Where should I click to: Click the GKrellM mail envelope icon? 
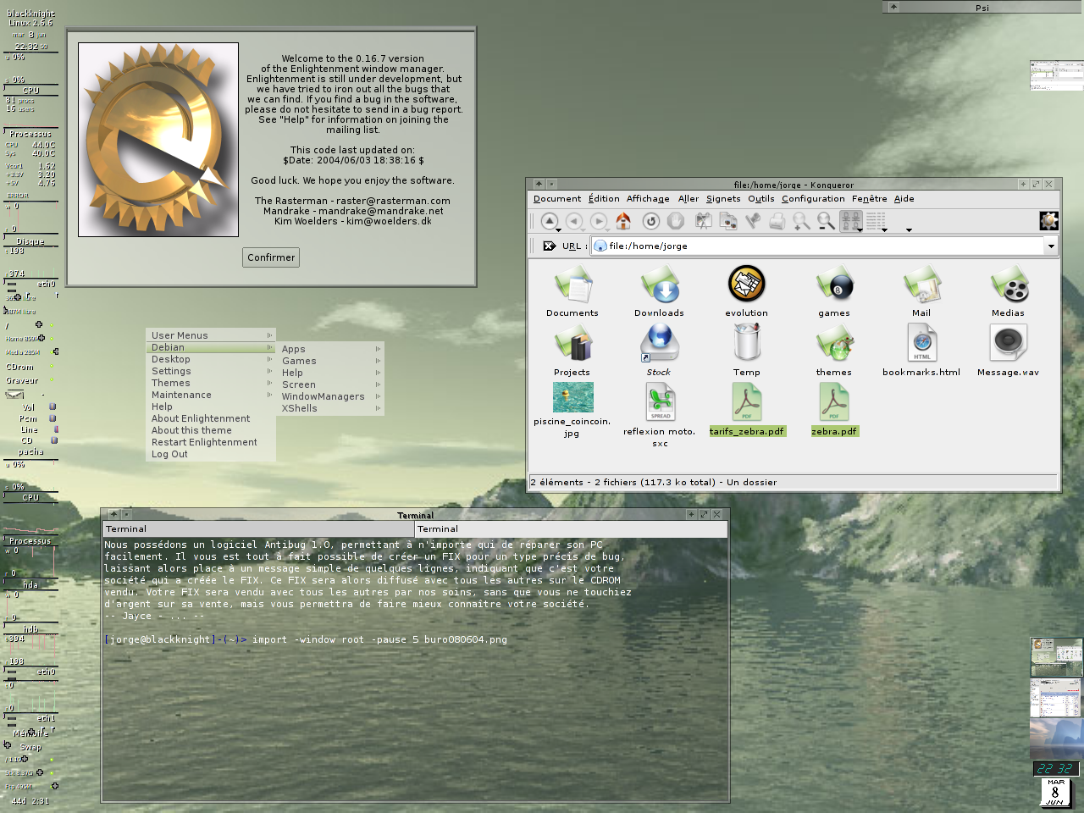[x=14, y=395]
